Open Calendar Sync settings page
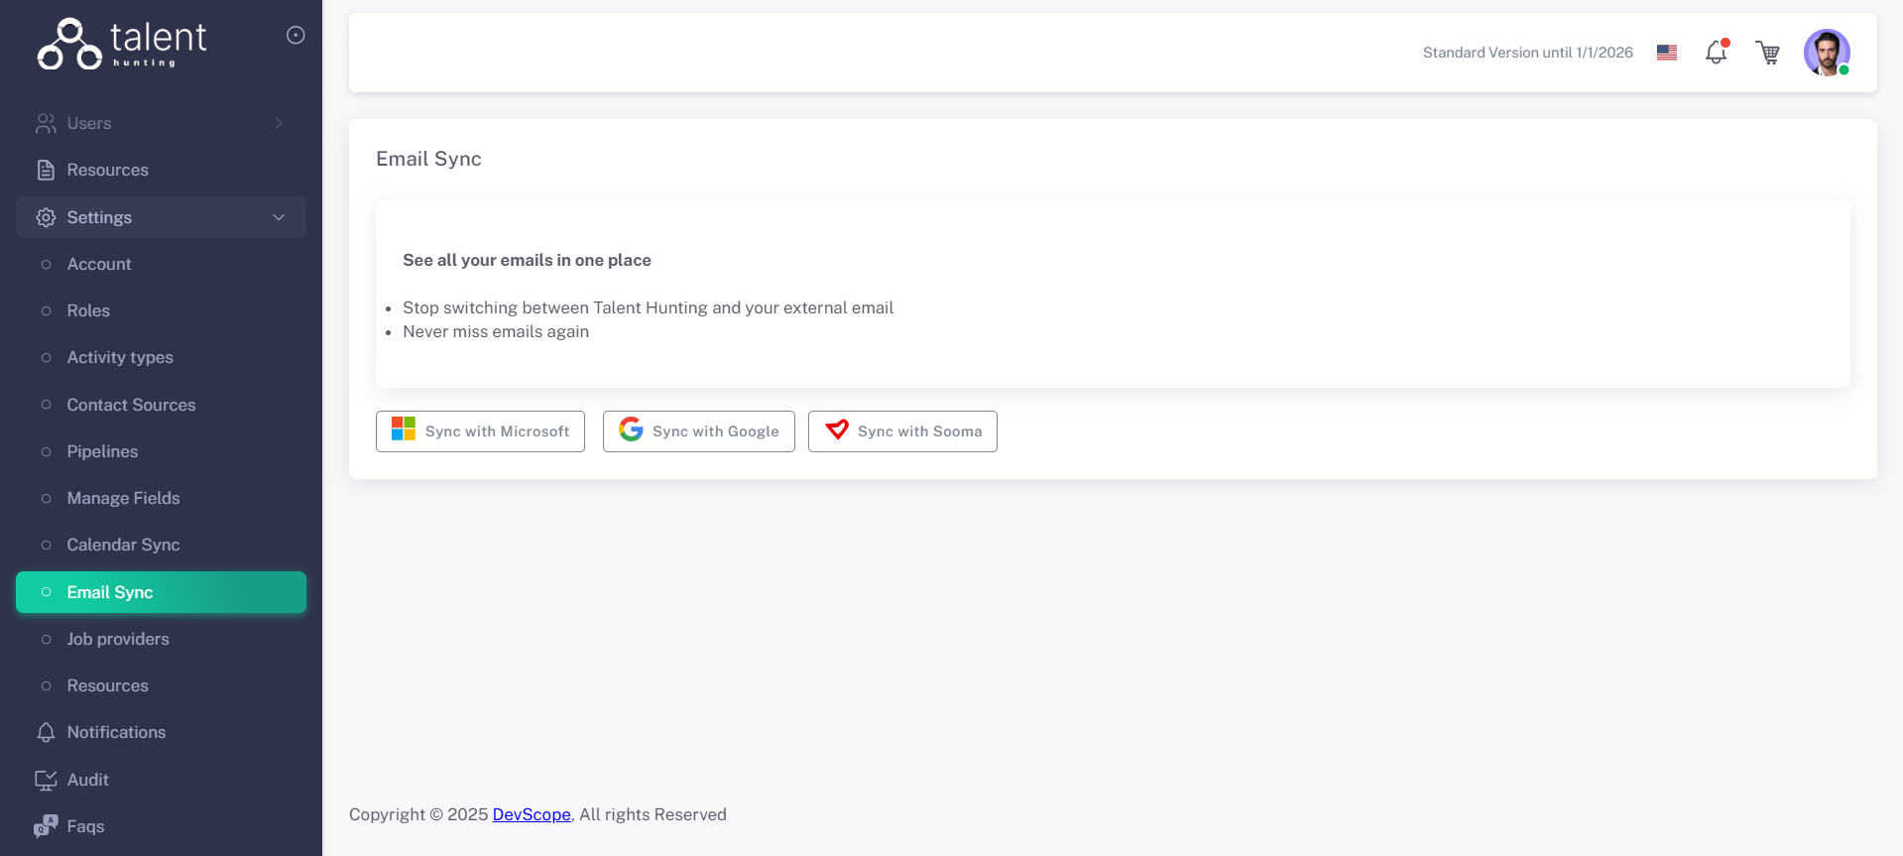Image resolution: width=1903 pixels, height=856 pixels. click(x=123, y=545)
